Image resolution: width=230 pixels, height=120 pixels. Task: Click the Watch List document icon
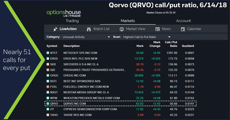click(x=89, y=29)
